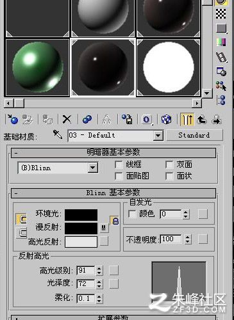This screenshot has height=320, width=234.
Task: Click Get Material icon in toolbar
Action: 13,119
